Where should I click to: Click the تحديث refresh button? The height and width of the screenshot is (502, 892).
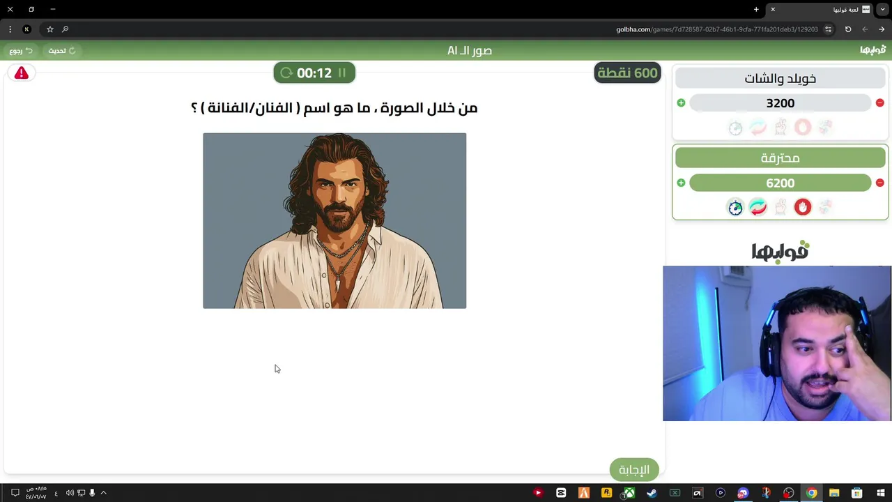coord(61,51)
